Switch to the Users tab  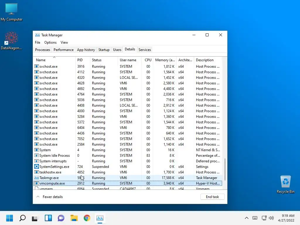click(117, 50)
